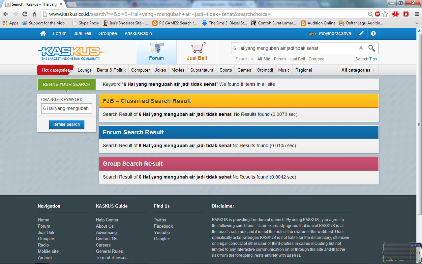Set search scope to All Site
The height and width of the screenshot is (264, 422).
(x=264, y=59)
